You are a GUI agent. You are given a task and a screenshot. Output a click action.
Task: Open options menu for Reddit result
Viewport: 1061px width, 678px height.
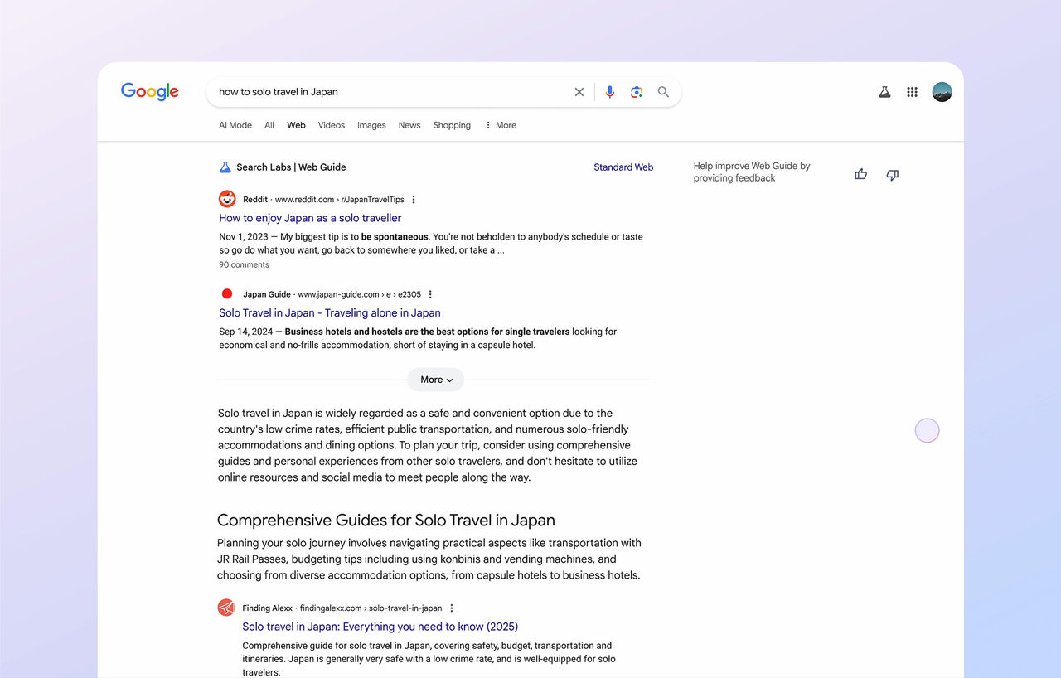pyautogui.click(x=414, y=200)
